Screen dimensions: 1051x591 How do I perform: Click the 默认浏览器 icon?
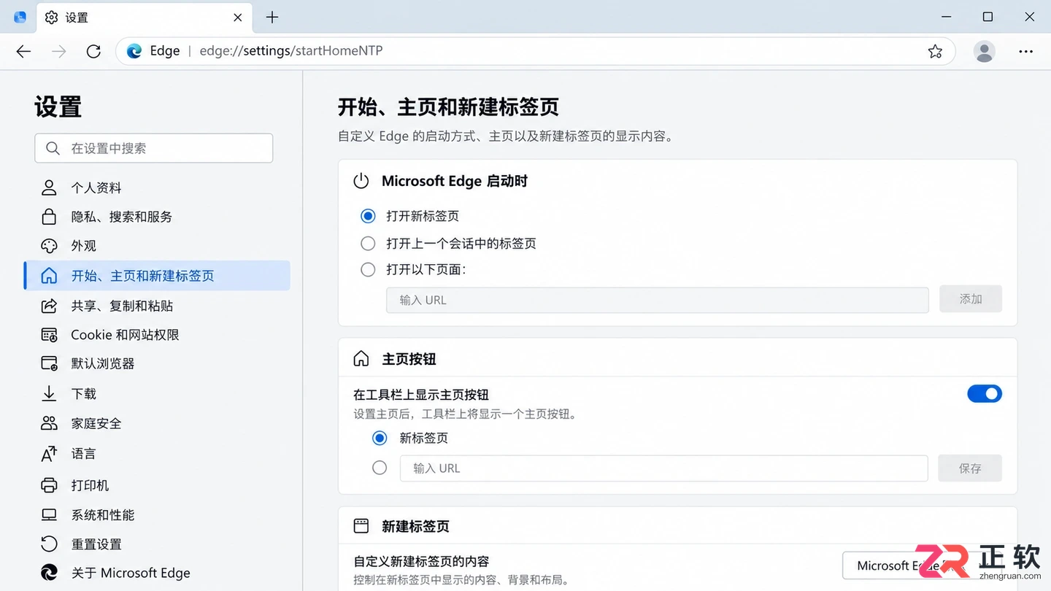click(49, 363)
